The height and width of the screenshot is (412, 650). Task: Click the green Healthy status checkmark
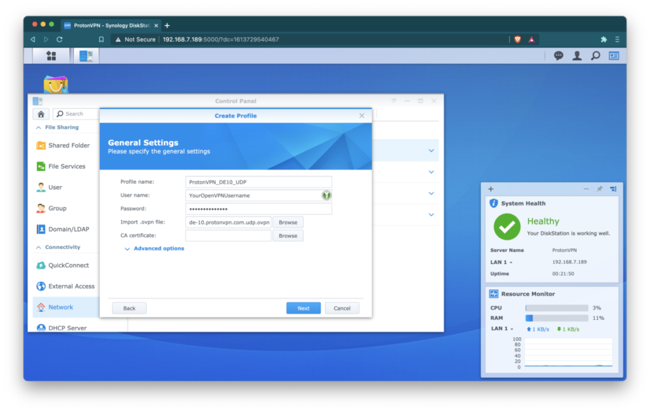507,227
